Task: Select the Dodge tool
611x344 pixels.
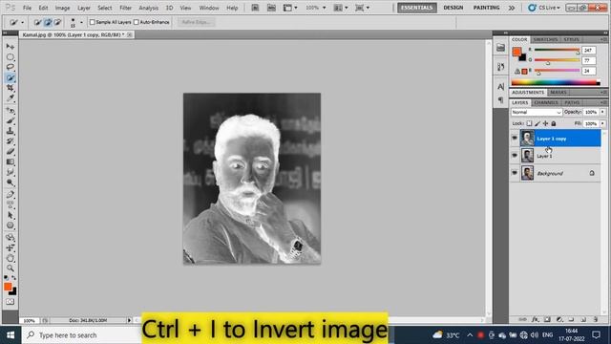Action: pyautogui.click(x=11, y=183)
